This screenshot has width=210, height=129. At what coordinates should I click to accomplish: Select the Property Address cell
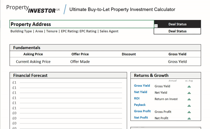[x=81, y=24]
